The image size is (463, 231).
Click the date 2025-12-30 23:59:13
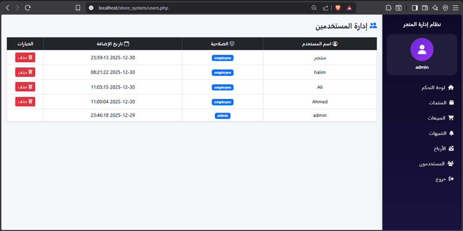pyautogui.click(x=113, y=58)
